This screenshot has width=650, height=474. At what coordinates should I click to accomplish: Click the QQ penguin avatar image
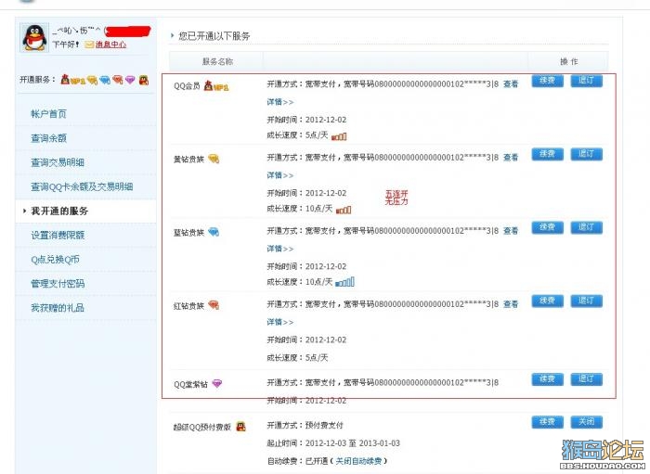pos(34,38)
